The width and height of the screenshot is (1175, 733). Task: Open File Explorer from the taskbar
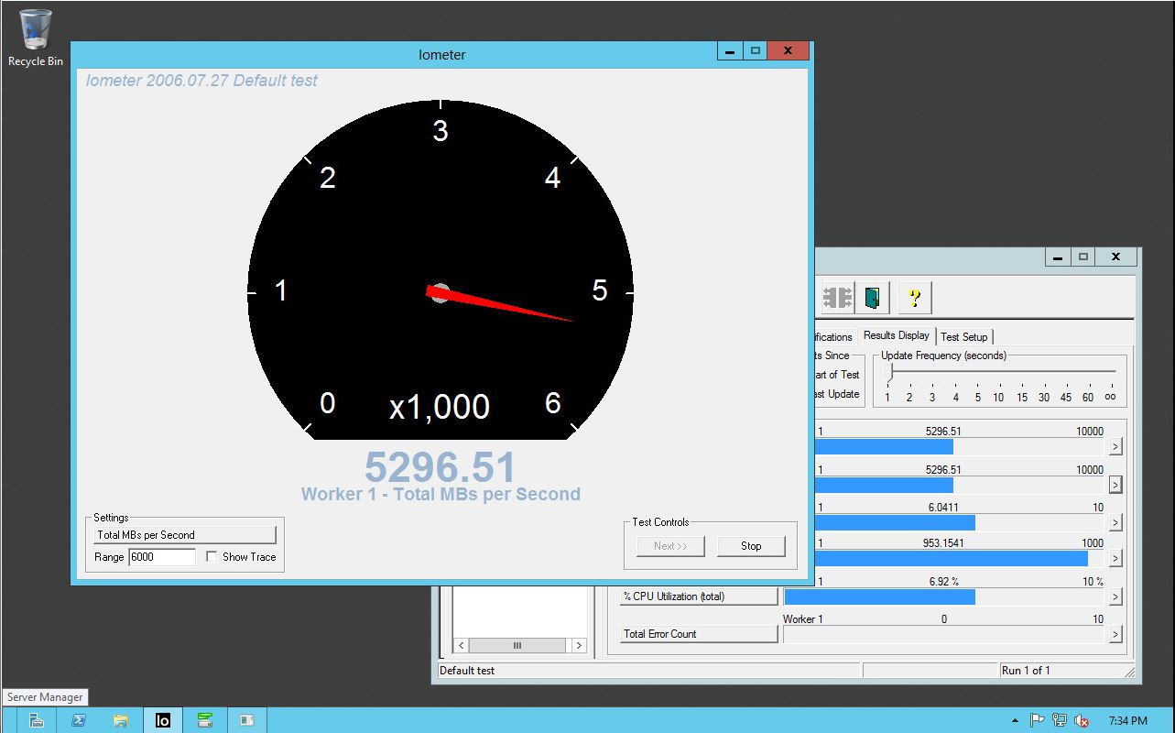click(x=120, y=720)
